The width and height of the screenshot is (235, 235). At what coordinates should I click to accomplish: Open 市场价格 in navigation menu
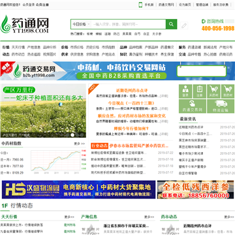[x=77, y=47]
